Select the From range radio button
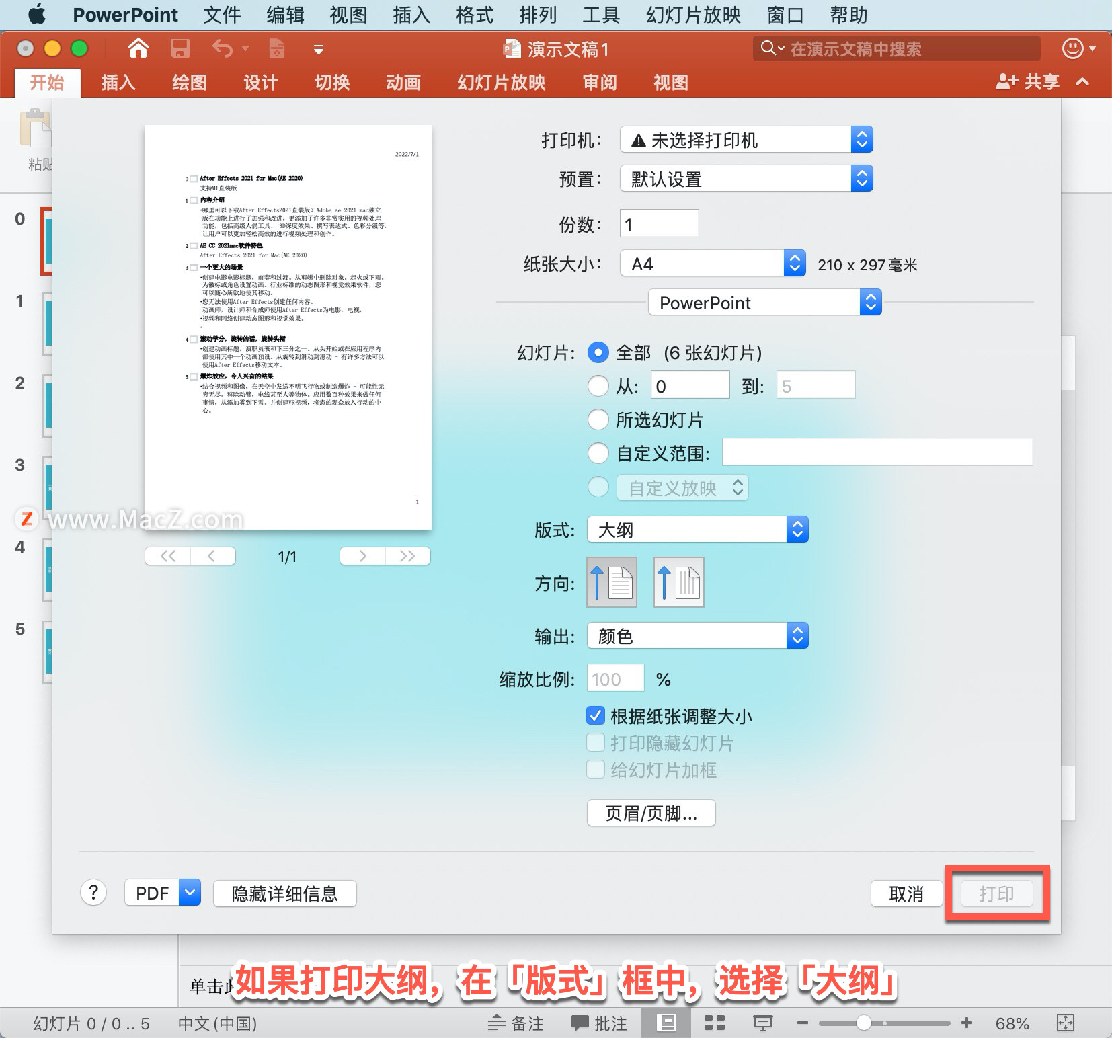 tap(598, 386)
